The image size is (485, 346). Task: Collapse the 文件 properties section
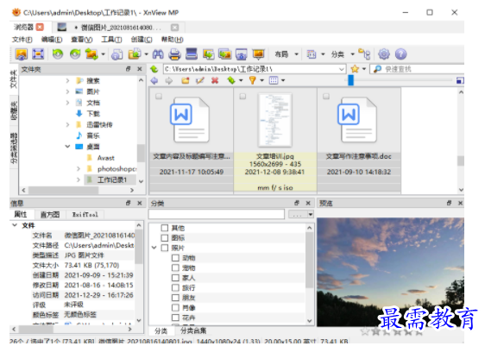click(x=15, y=225)
